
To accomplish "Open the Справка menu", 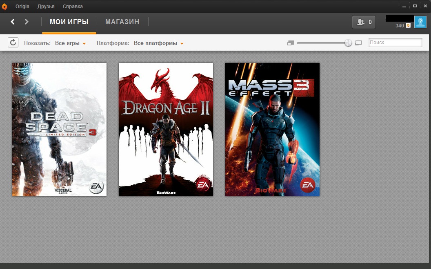I will [73, 6].
